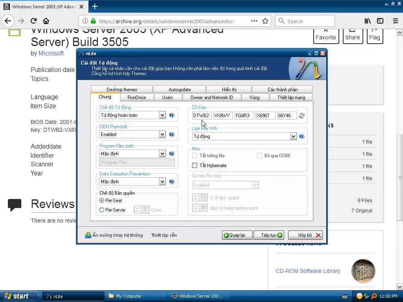
Task: Click the green padlock security icon
Action: (x=93, y=21)
